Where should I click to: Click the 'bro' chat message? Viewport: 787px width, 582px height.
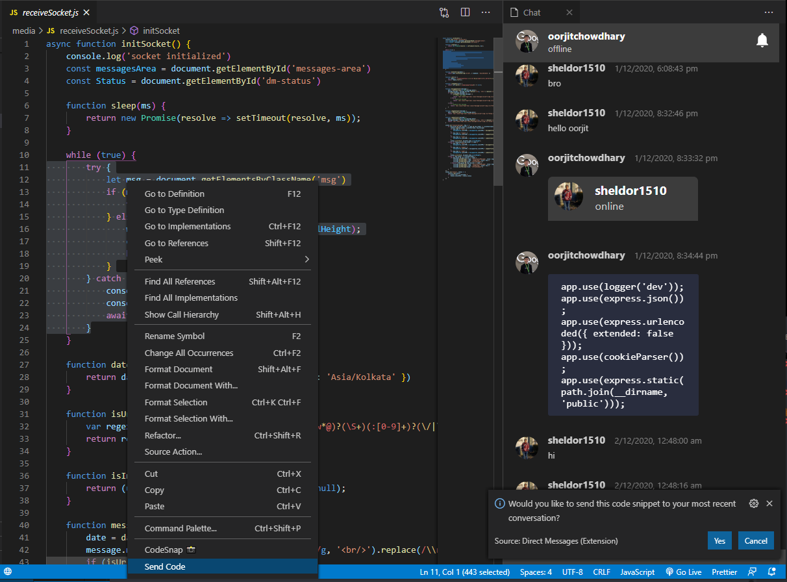(x=555, y=83)
